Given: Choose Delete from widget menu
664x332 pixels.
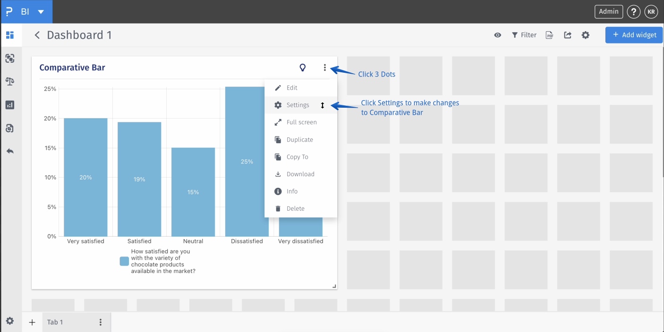Looking at the screenshot, I should pyautogui.click(x=301, y=209).
